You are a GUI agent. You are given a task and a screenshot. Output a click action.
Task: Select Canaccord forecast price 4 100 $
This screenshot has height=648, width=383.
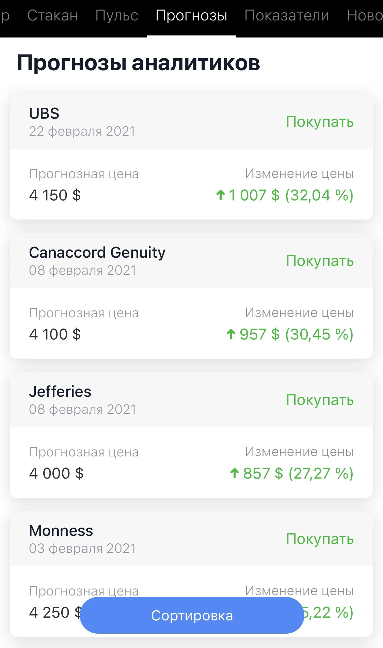tap(55, 334)
